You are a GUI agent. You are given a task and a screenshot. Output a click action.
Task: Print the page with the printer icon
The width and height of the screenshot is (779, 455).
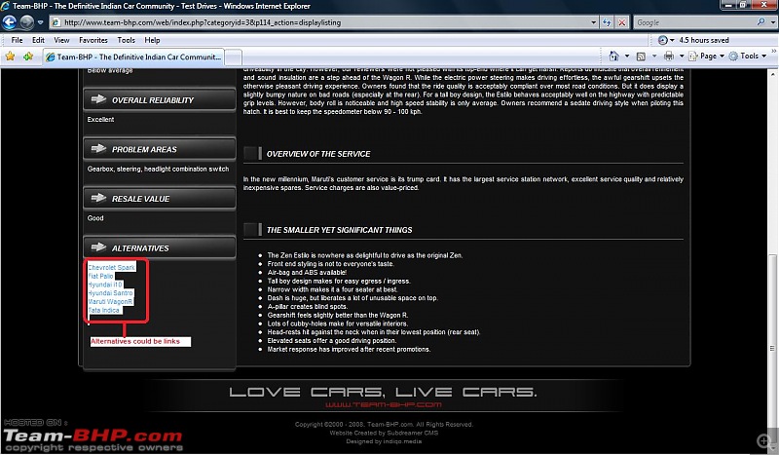tap(669, 56)
